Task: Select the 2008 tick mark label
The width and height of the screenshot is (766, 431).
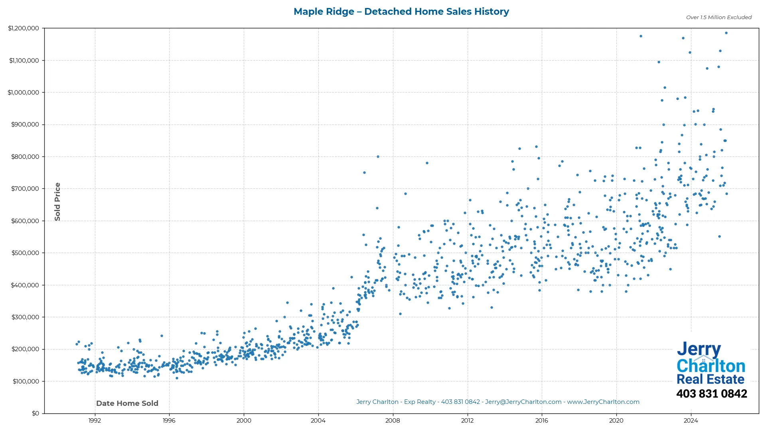Action: pos(393,420)
